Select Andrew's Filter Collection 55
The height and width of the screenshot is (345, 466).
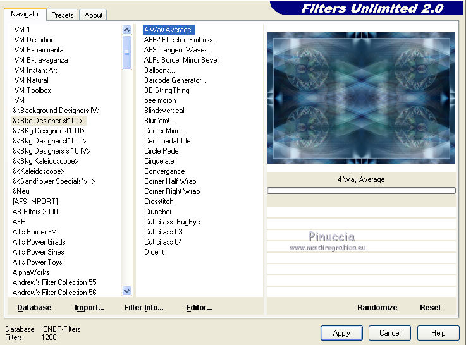coord(54,282)
